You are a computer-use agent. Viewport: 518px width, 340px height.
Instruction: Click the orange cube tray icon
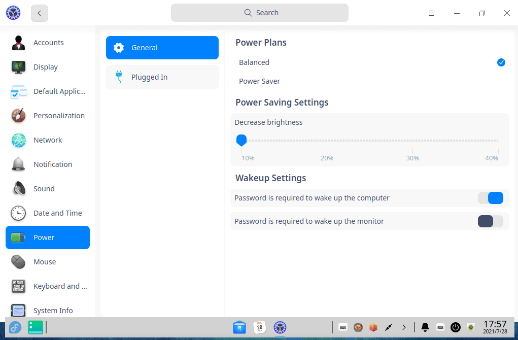coord(373,327)
